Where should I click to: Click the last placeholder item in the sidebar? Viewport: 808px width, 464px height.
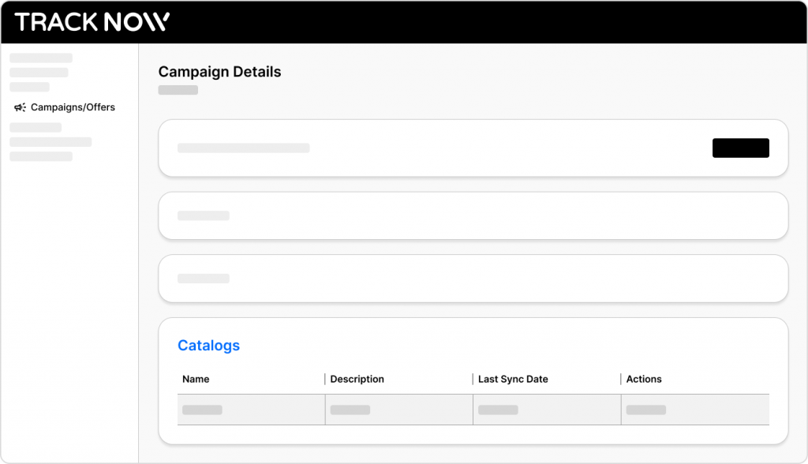click(41, 156)
